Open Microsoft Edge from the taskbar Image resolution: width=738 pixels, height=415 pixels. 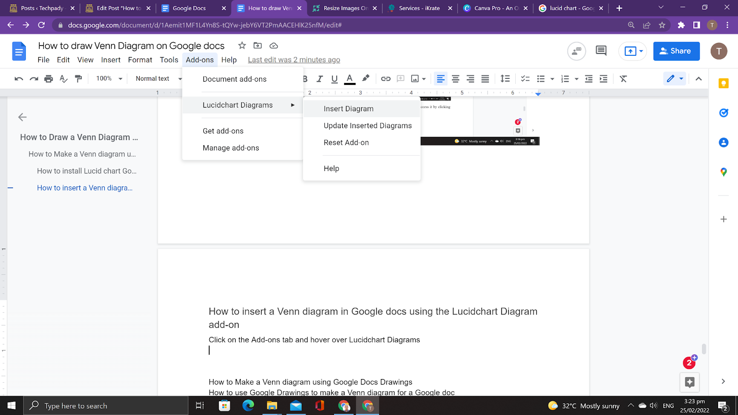pos(248,406)
